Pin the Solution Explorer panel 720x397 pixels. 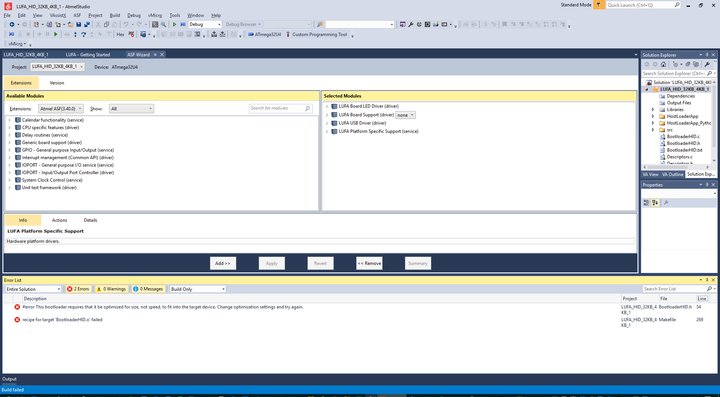707,55
